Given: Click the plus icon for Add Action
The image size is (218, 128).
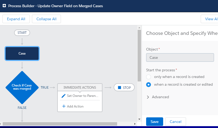Looking at the screenshot, I should 64,106.
